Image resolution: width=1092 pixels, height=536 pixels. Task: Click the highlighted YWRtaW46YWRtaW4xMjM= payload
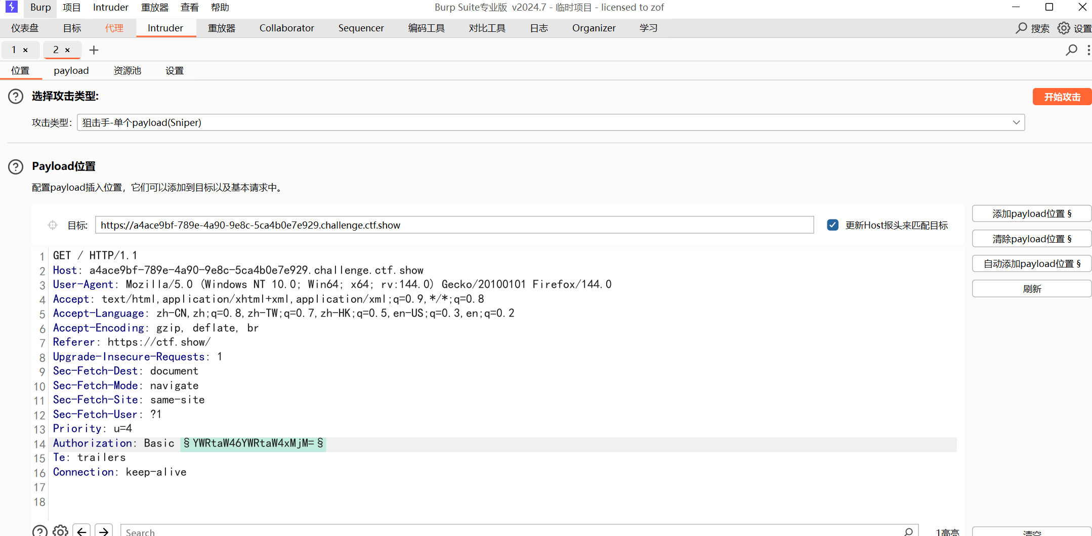tap(253, 443)
